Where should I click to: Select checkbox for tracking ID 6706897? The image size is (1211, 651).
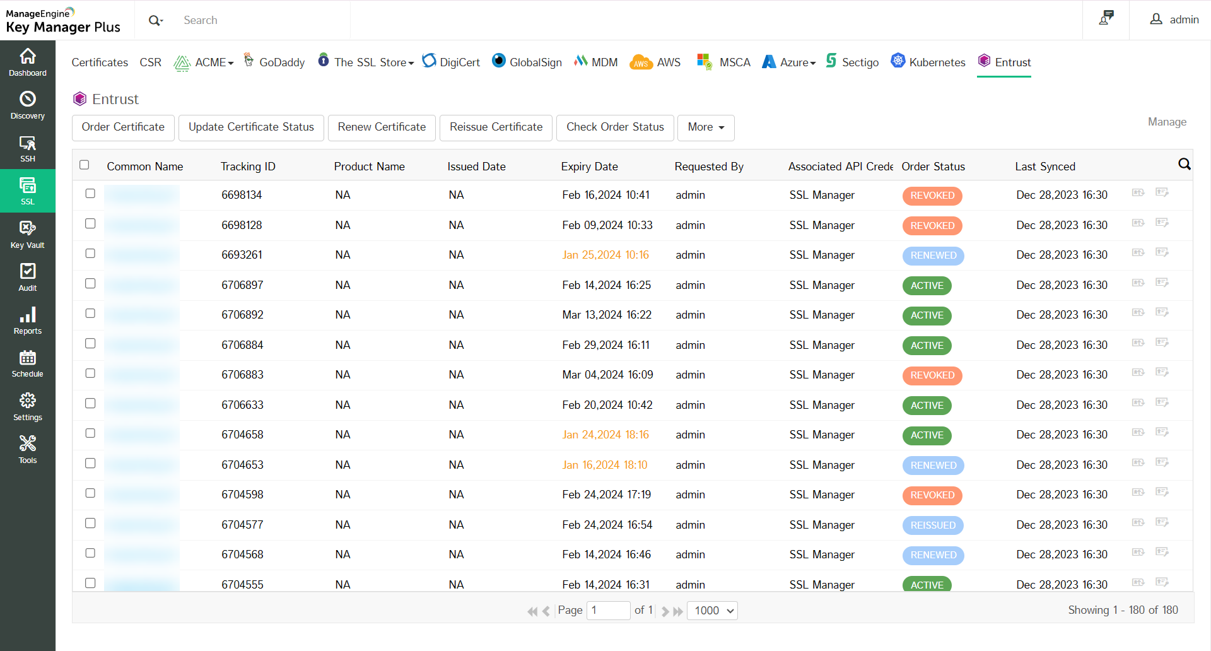point(90,284)
